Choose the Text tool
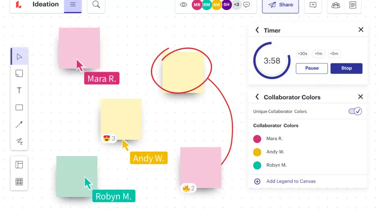The height and width of the screenshot is (214, 378). [19, 90]
